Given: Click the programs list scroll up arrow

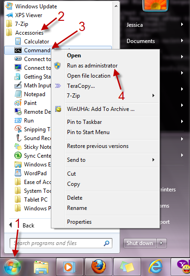Looking at the screenshot, I should click(x=116, y=6).
